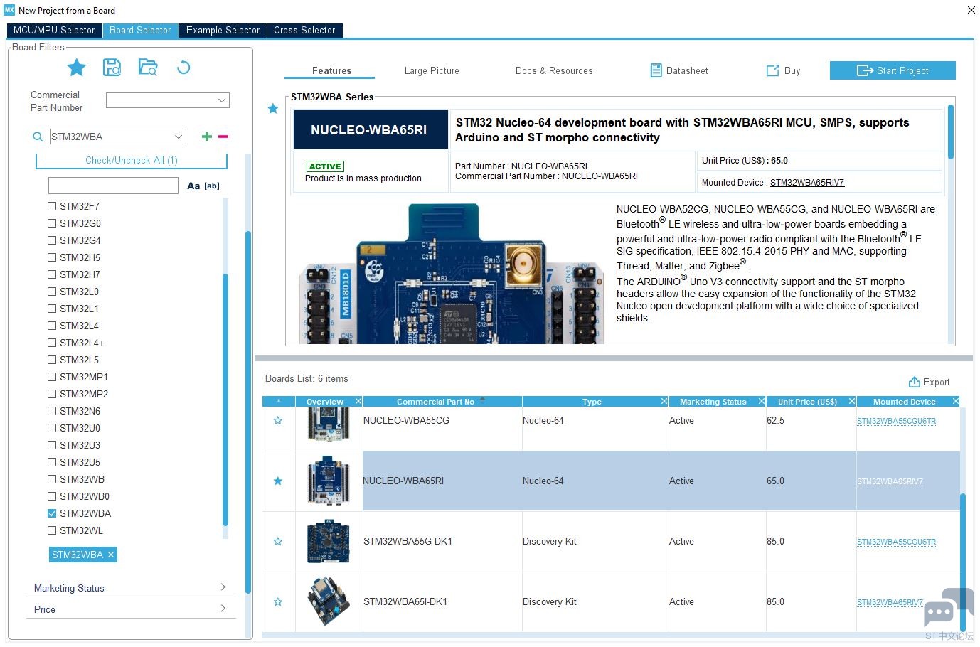Viewport: 980px width, 647px height.
Task: Show favorite boards with star icon
Action: [77, 68]
